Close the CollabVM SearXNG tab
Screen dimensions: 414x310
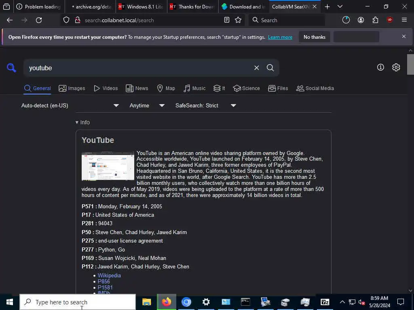315,7
